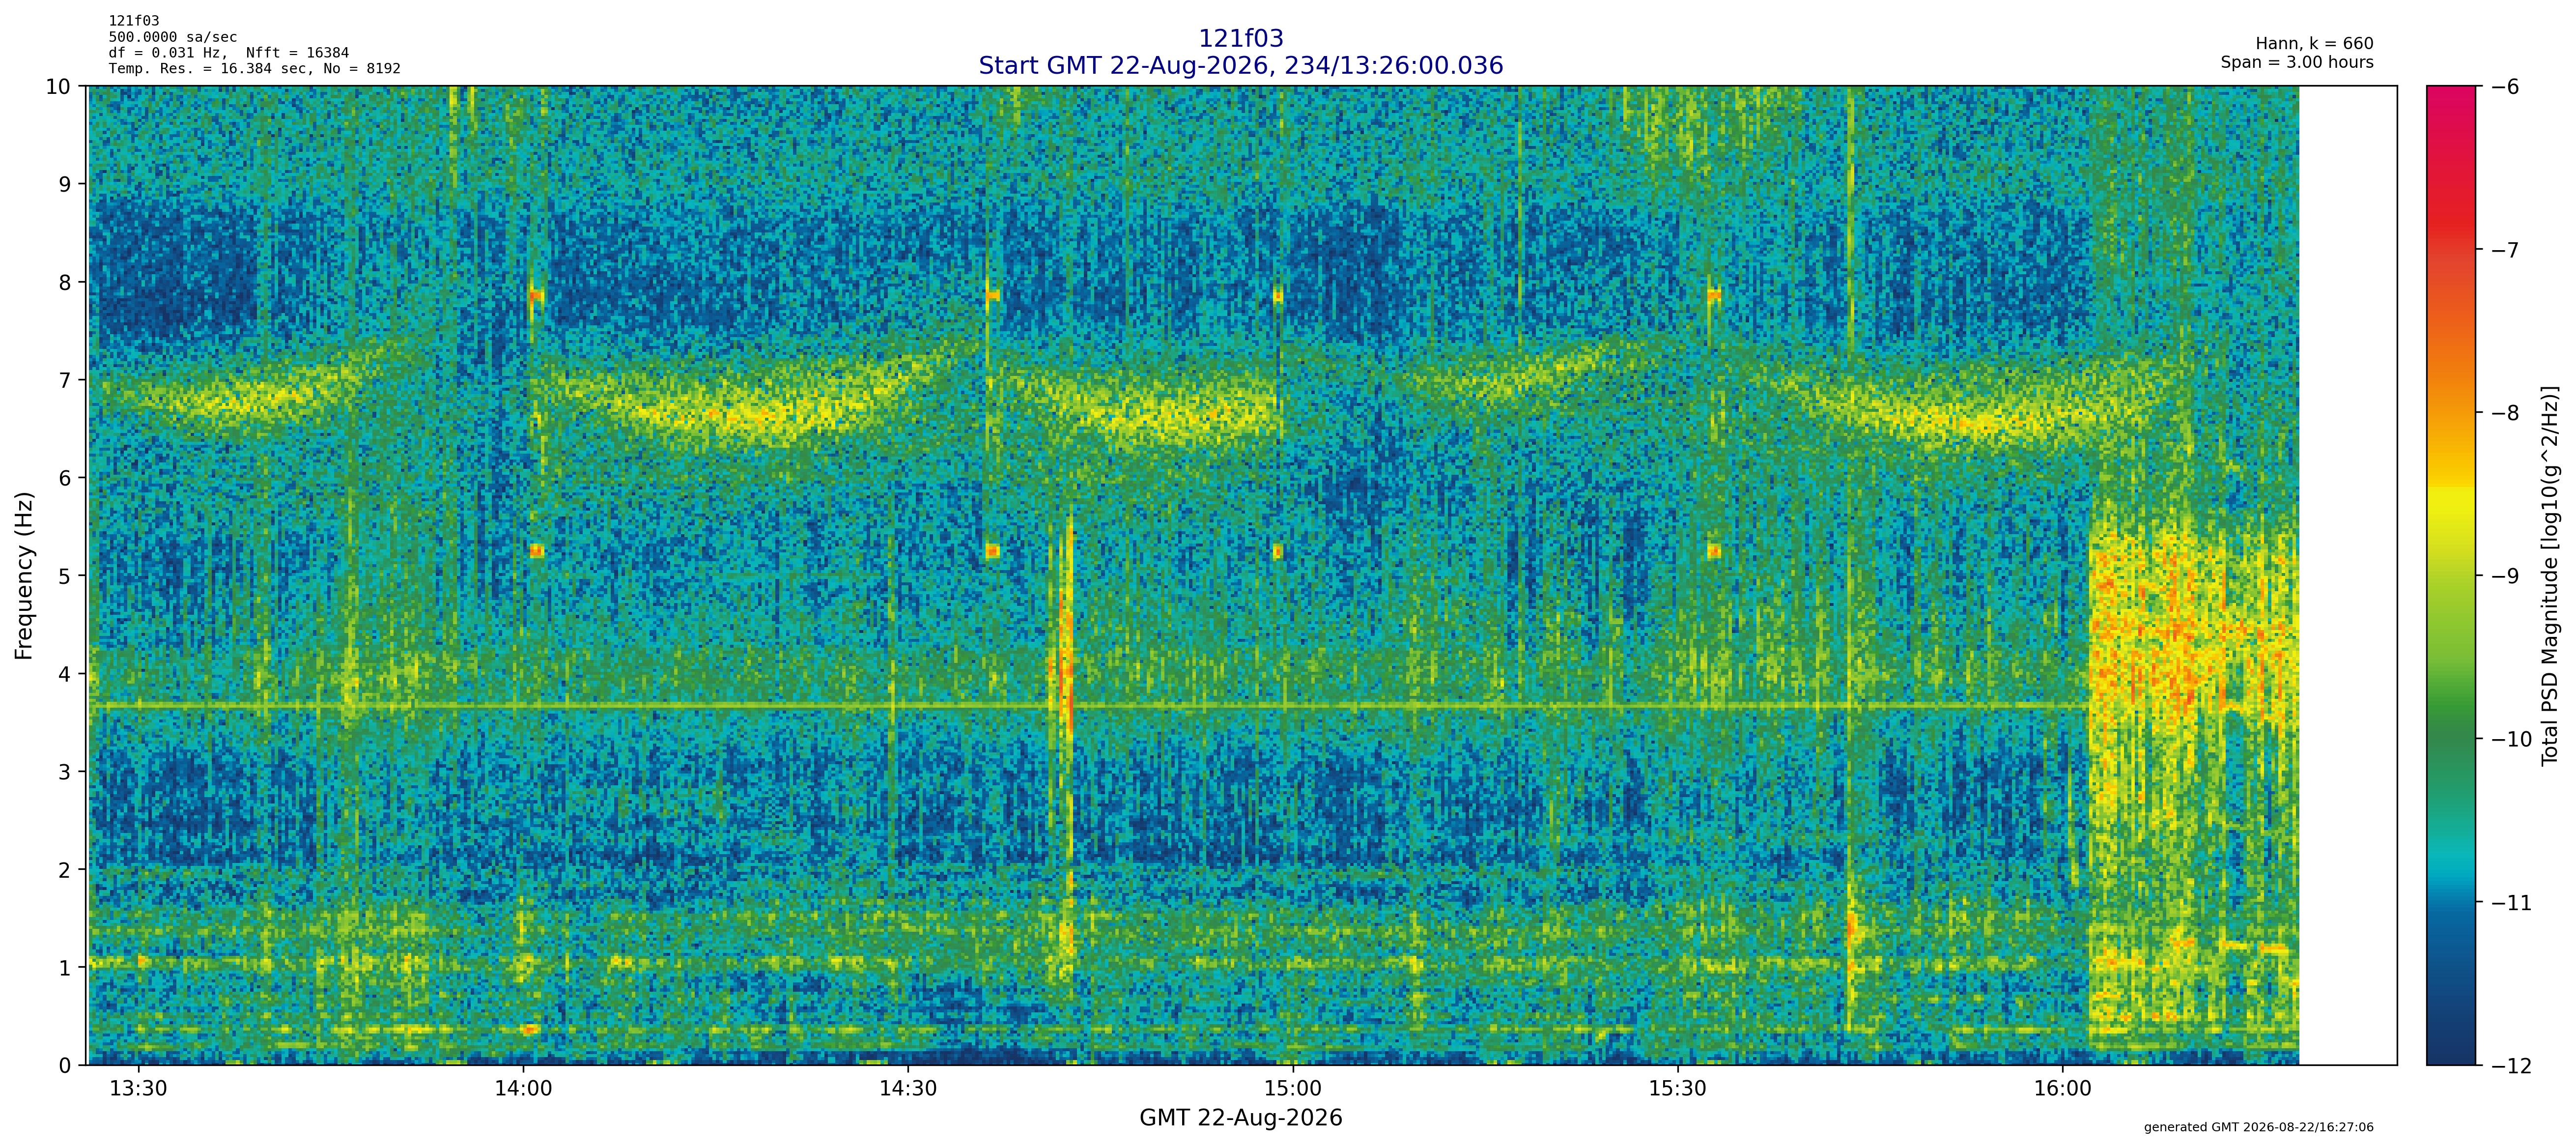Click the "−10" colorbar tick label
2576x1148 pixels.
click(2511, 739)
